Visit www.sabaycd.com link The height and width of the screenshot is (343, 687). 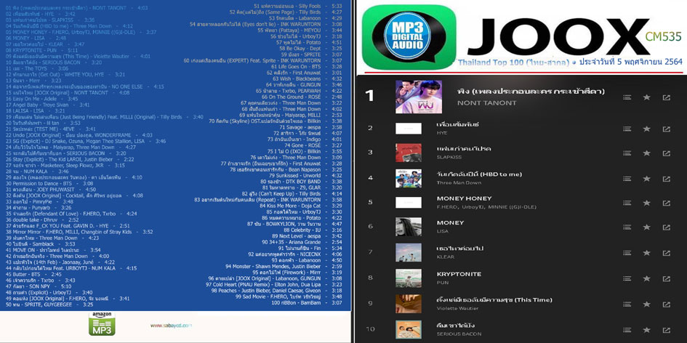(172, 326)
